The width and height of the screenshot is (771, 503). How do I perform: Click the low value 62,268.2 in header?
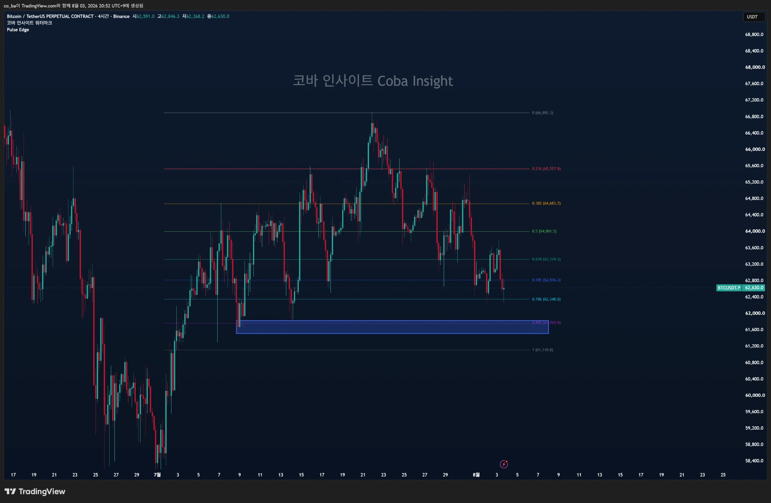click(x=195, y=16)
